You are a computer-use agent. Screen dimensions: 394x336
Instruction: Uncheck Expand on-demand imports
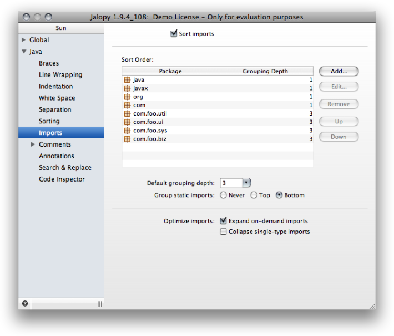pos(223,221)
